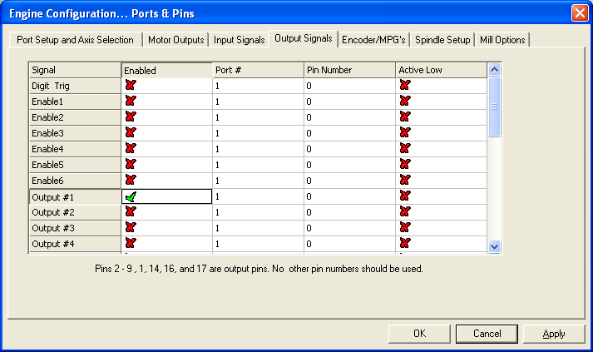Click the Apply button
The width and height of the screenshot is (593, 352).
click(554, 334)
